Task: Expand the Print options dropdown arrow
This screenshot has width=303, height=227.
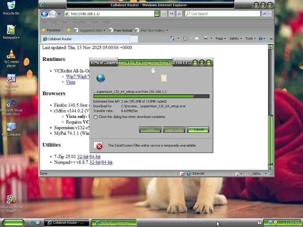Action: [211, 38]
